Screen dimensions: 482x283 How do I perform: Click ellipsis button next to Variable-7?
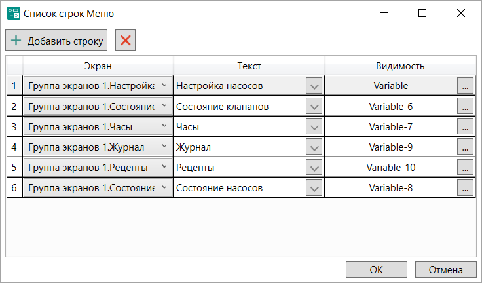point(465,126)
